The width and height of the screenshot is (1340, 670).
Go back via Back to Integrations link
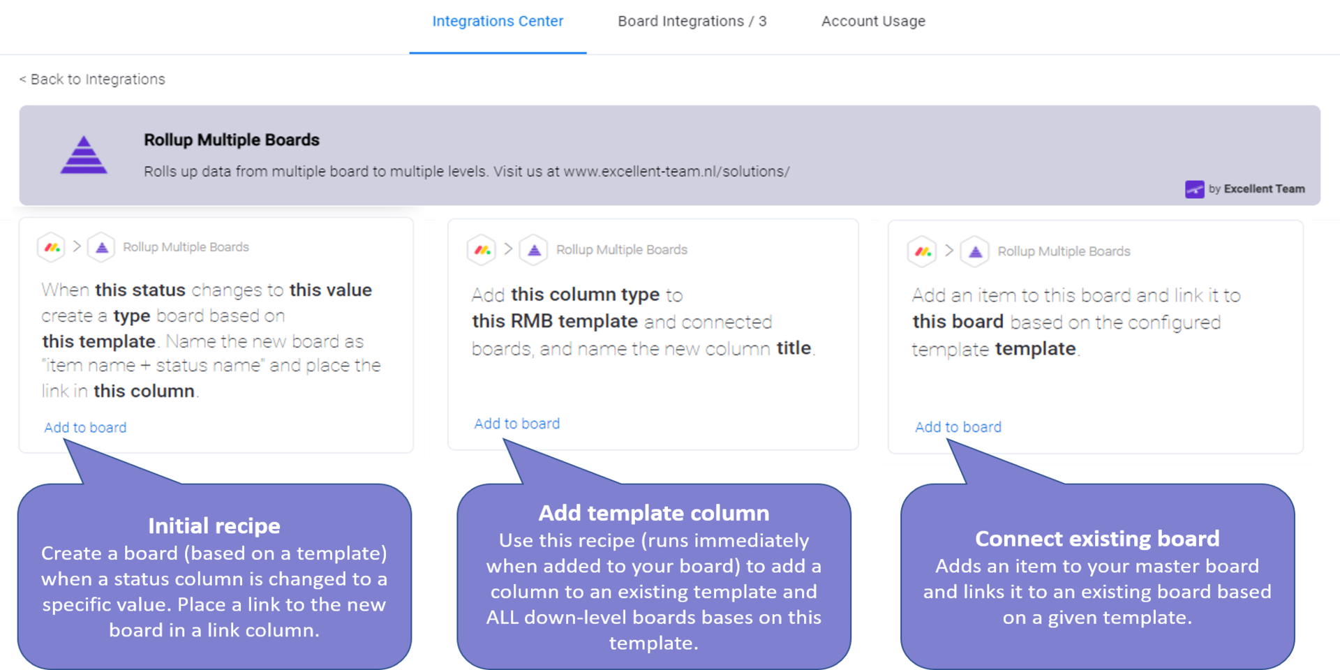pyautogui.click(x=92, y=80)
